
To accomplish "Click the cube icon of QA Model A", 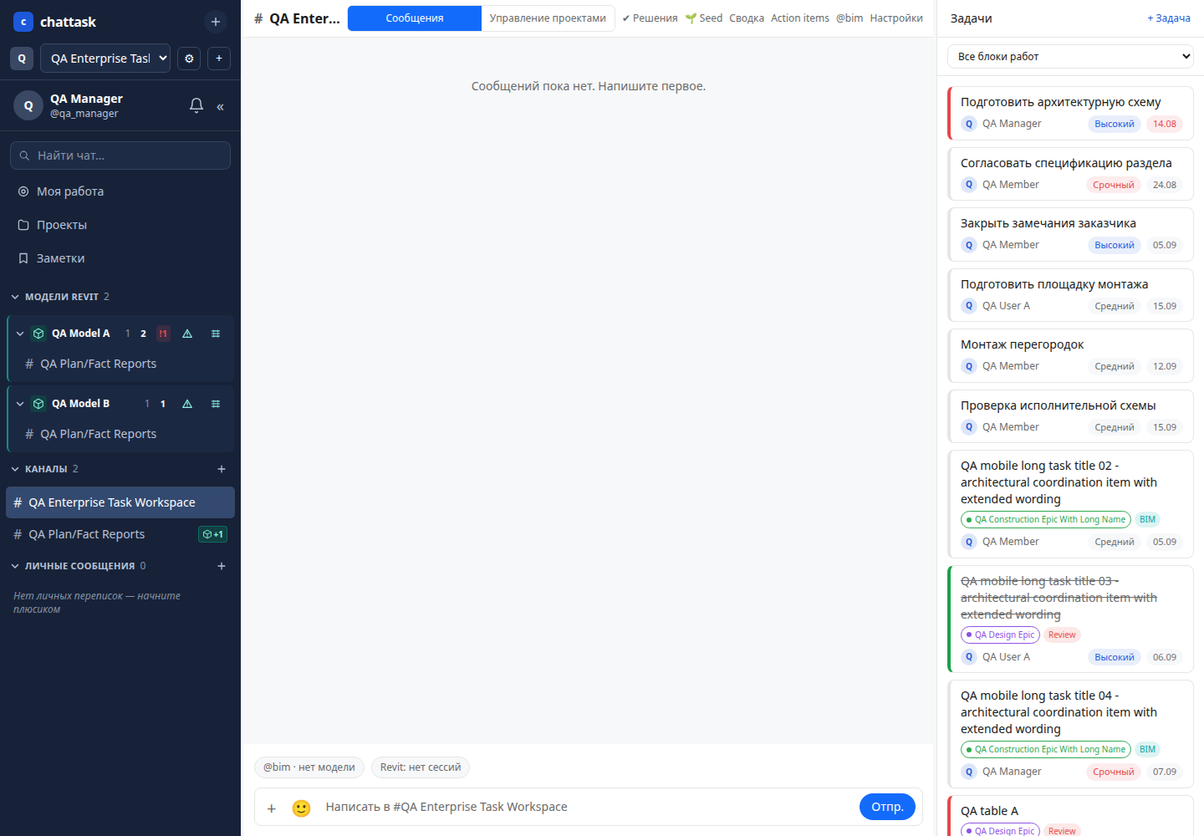I will click(38, 334).
